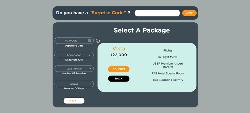
Task: Expand the Solo Traveler dropdown arrow
Action: (x=90, y=69)
